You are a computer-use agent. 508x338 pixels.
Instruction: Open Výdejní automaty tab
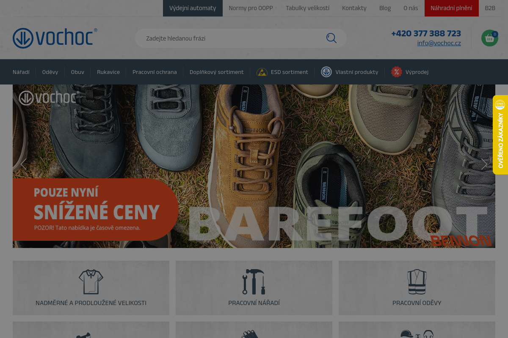pyautogui.click(x=193, y=8)
